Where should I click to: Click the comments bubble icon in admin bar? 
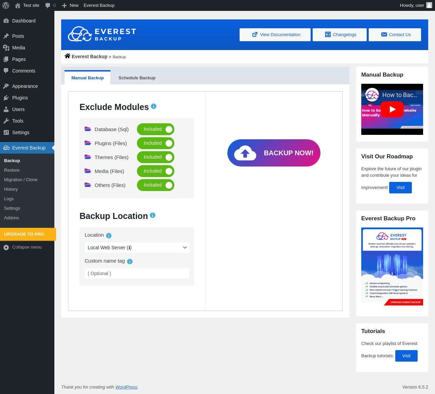click(48, 5)
